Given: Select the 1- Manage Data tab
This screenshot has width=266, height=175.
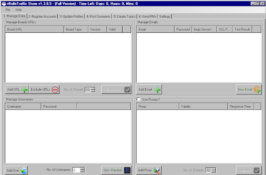Looking at the screenshot, I should point(14,16).
